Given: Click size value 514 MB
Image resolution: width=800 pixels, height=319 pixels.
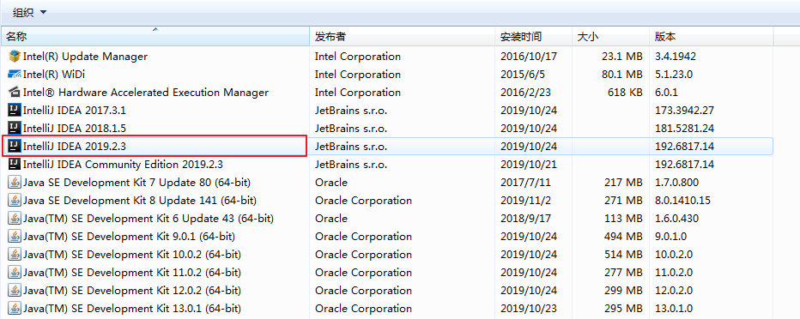Looking at the screenshot, I should [624, 255].
